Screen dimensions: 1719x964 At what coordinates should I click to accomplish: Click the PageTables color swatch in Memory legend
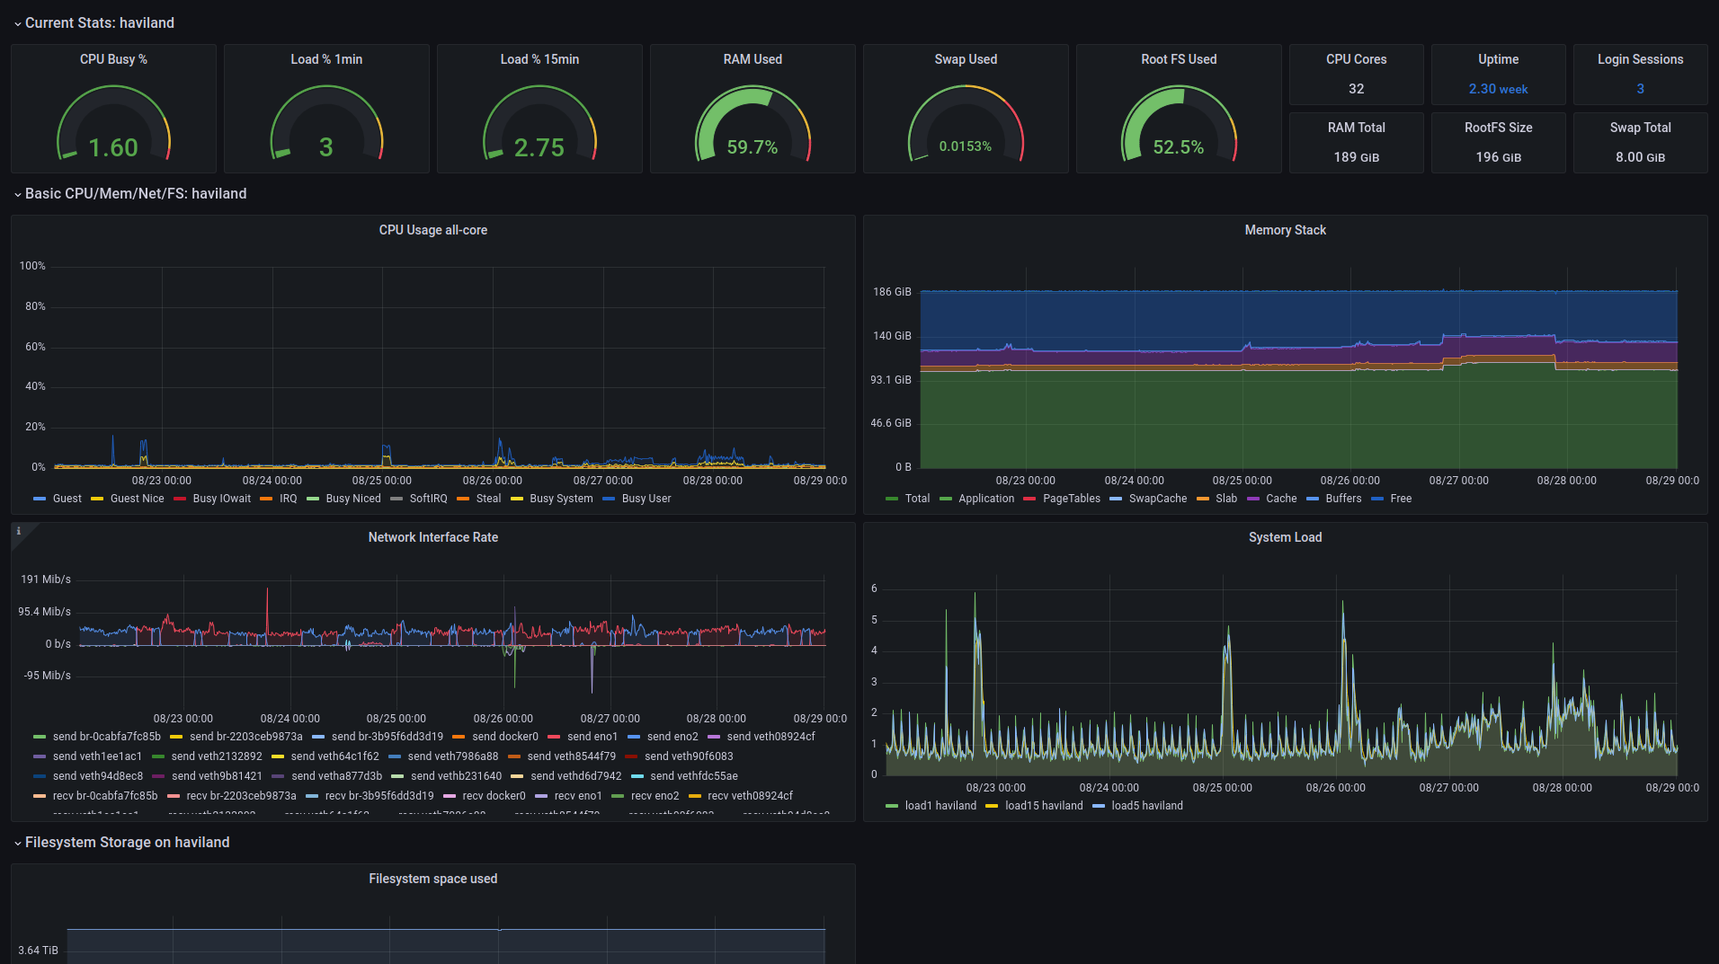(1029, 499)
